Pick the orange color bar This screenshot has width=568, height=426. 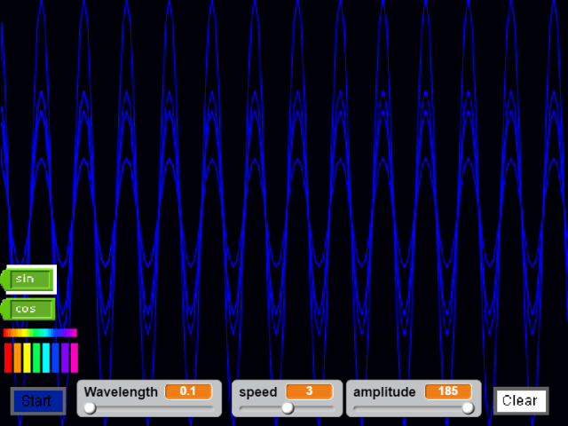tap(18, 358)
